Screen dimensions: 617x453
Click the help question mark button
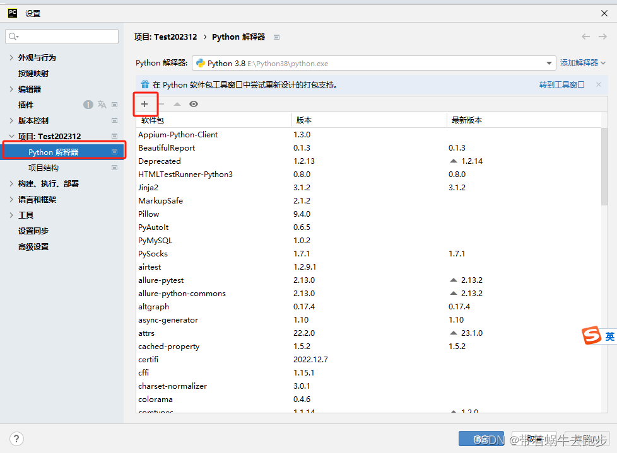pos(16,439)
